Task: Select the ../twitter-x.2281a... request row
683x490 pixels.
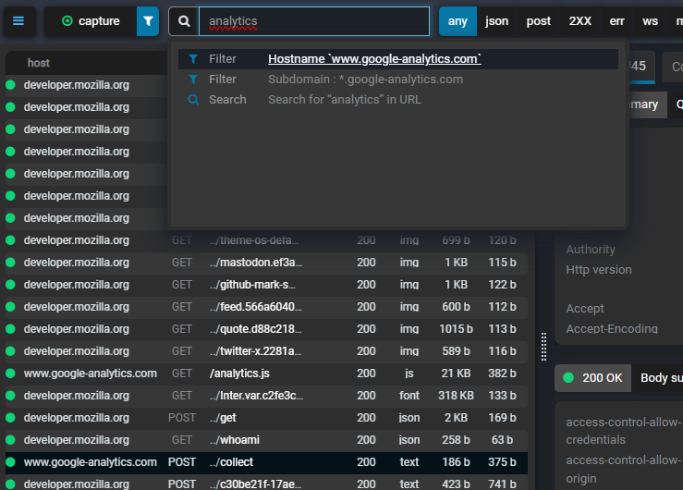Action: (266, 351)
